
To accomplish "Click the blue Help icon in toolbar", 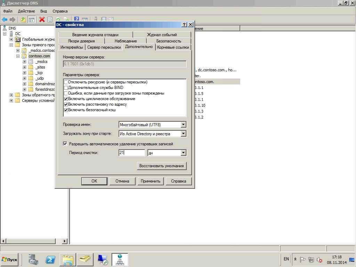I will pos(76,19).
